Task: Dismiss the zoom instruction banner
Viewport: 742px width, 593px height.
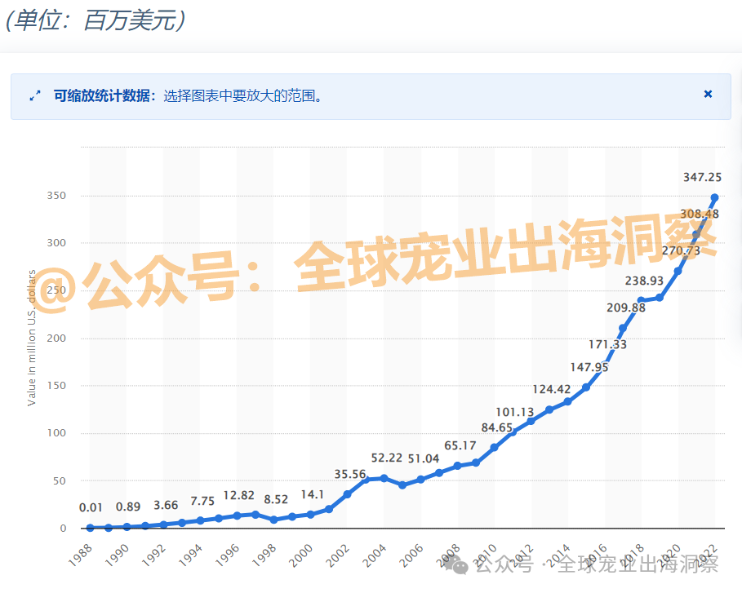Action: coord(708,93)
